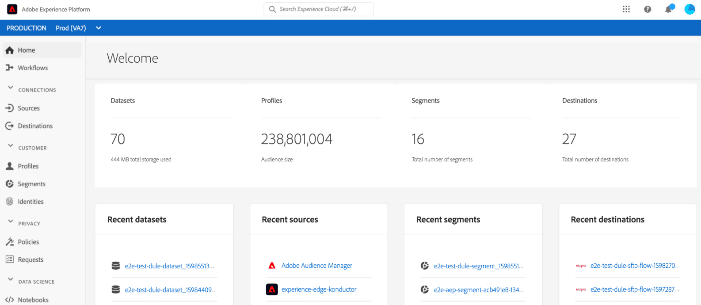Collapse the CUSTOMER section chevron

click(11, 146)
